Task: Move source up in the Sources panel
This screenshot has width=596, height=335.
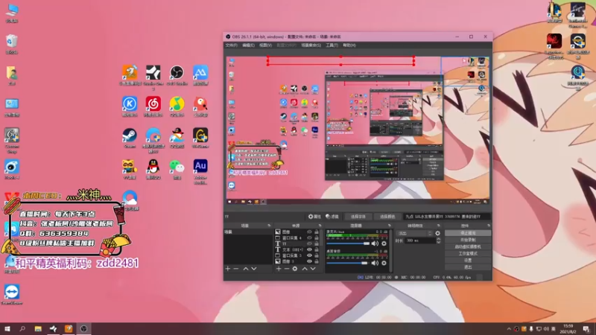Action: click(305, 269)
